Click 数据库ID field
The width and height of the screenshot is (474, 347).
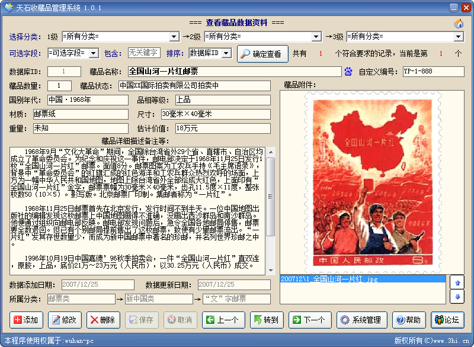[x=64, y=72]
